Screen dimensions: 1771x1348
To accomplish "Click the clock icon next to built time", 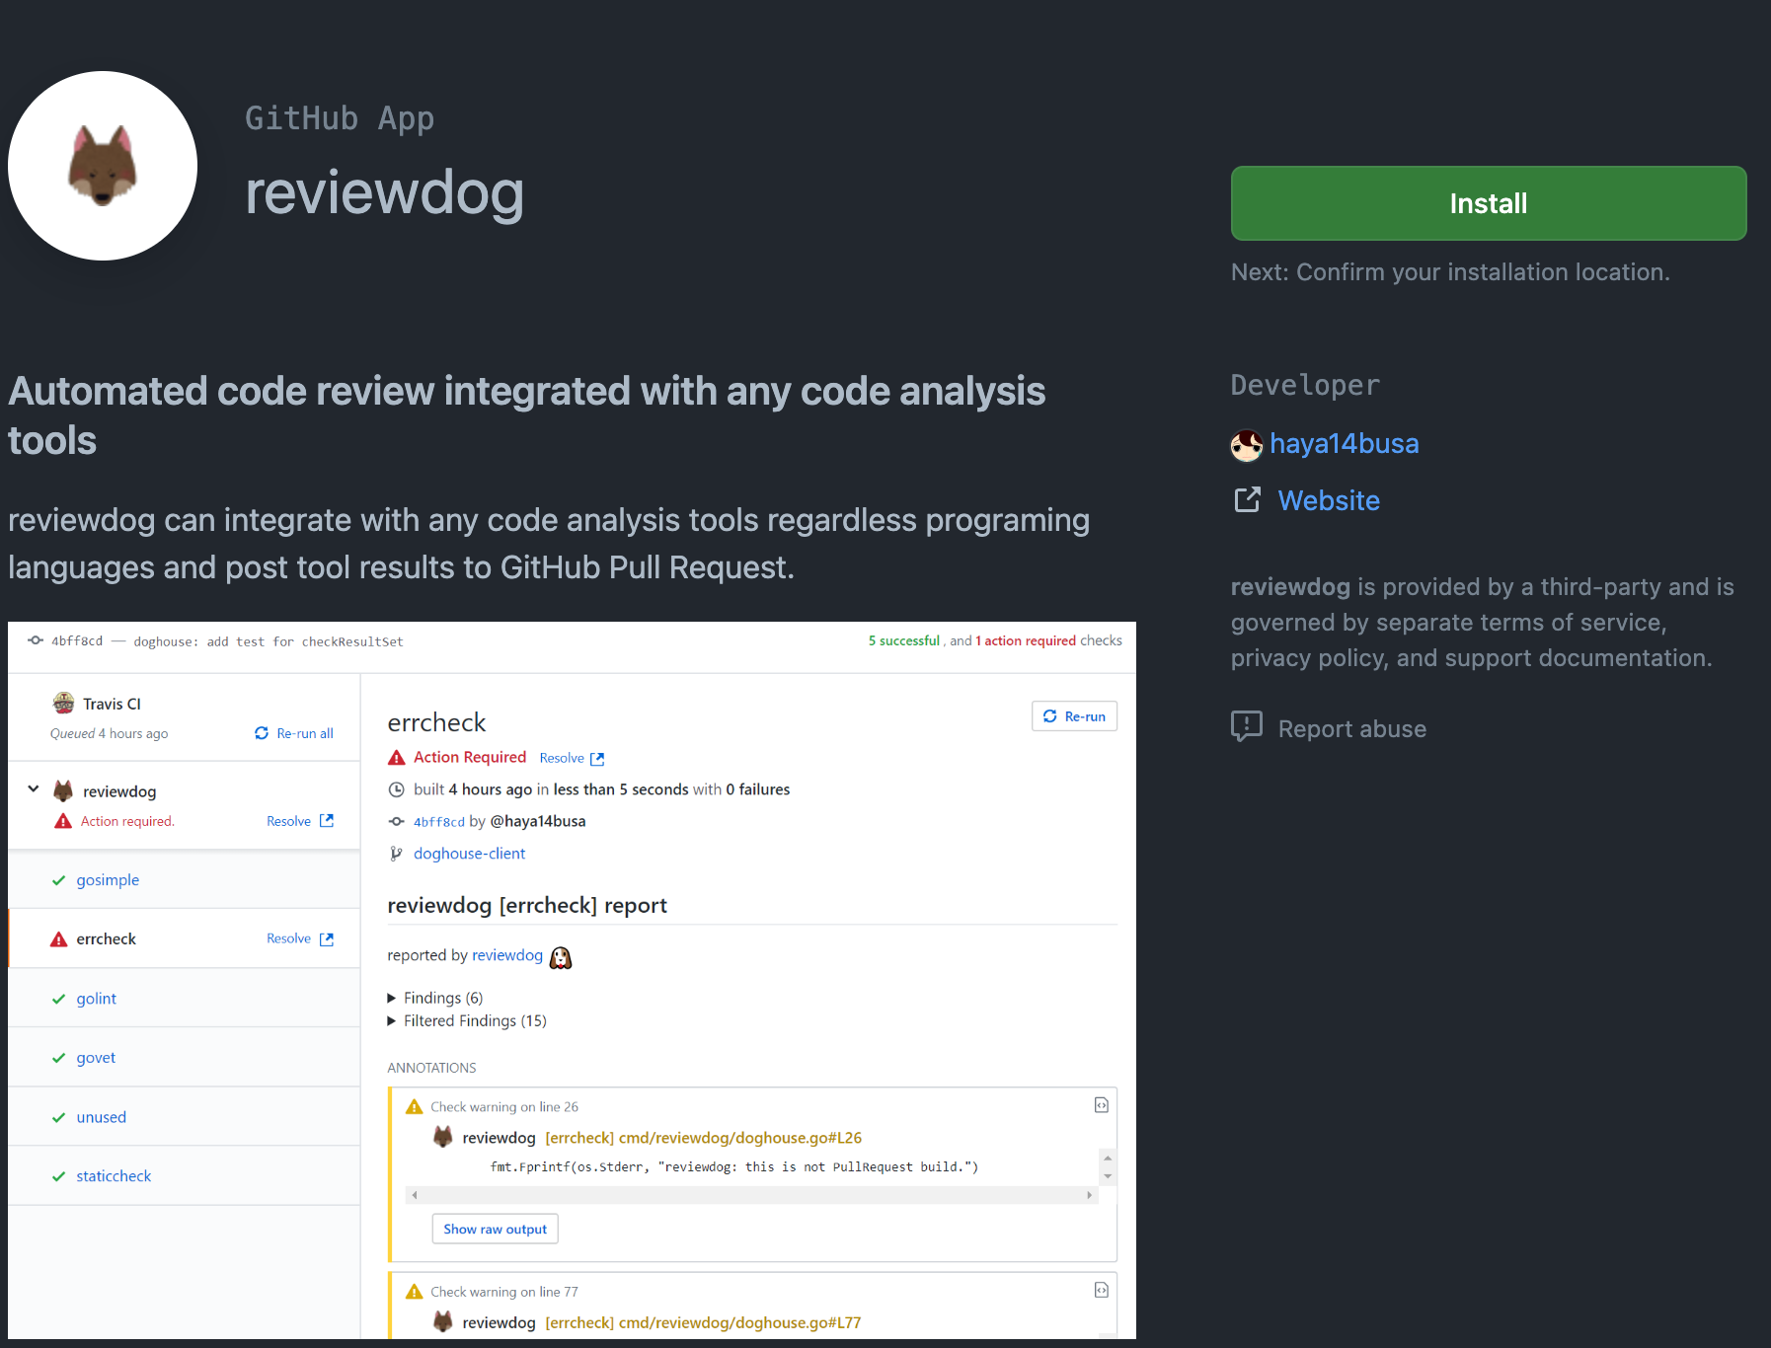I will click(x=396, y=789).
